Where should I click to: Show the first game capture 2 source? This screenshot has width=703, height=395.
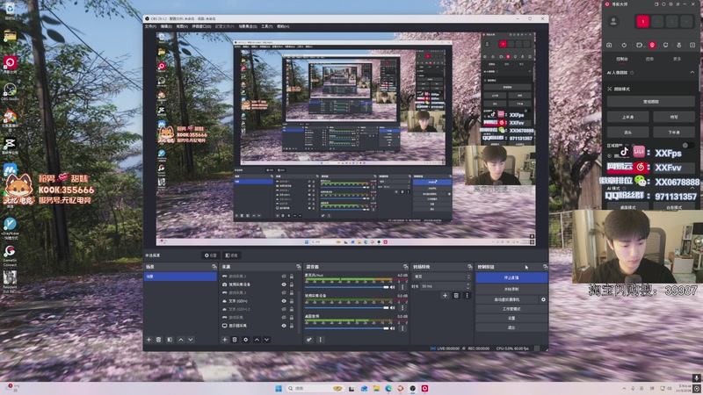(x=284, y=276)
